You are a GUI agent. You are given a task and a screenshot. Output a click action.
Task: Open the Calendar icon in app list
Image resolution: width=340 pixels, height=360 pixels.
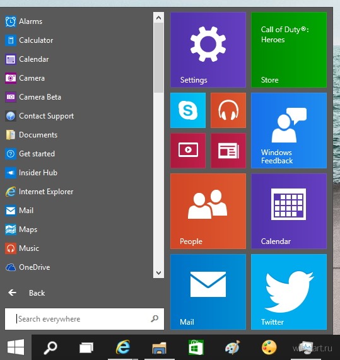[x=11, y=59]
